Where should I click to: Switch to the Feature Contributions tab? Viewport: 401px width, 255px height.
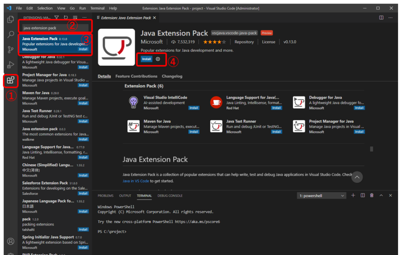pos(137,76)
